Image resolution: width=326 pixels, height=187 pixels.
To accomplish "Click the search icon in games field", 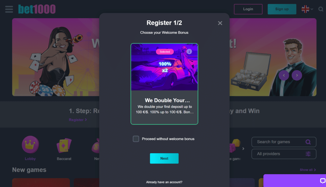I will click(308, 142).
